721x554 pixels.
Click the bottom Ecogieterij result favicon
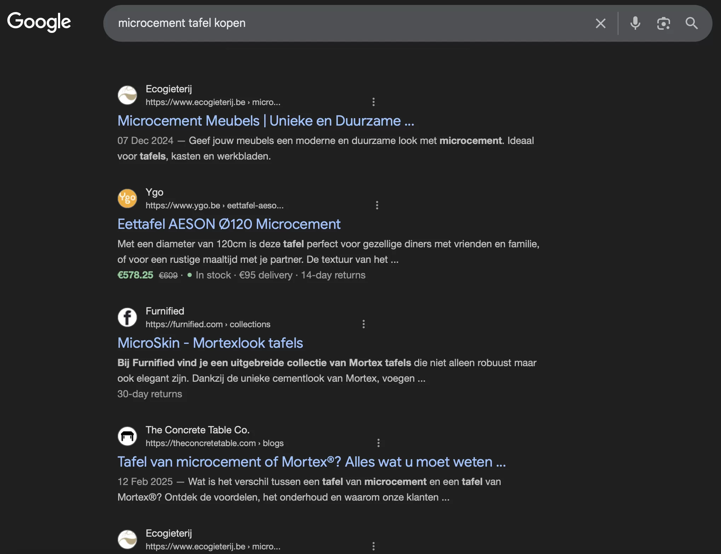127,539
